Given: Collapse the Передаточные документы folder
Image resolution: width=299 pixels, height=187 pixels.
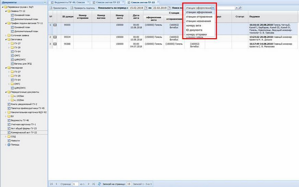Looking at the screenshot, I should (6, 92).
